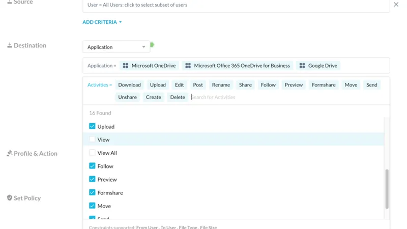Uncheck the Formshare activity checkbox
The image size is (407, 229).
click(x=92, y=192)
